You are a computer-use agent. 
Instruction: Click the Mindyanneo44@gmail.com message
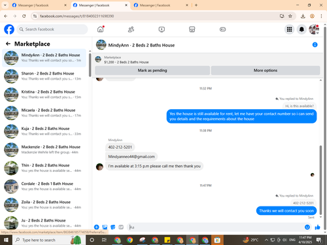tap(131, 157)
